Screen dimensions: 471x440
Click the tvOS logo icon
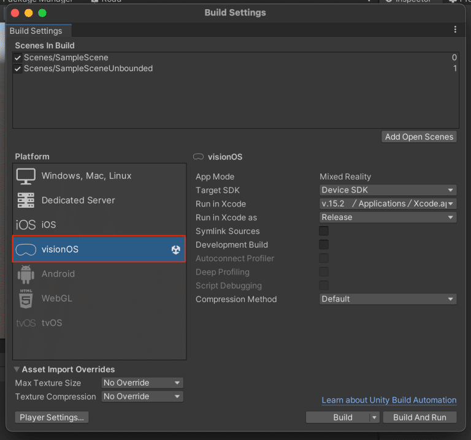pyautogui.click(x=26, y=323)
